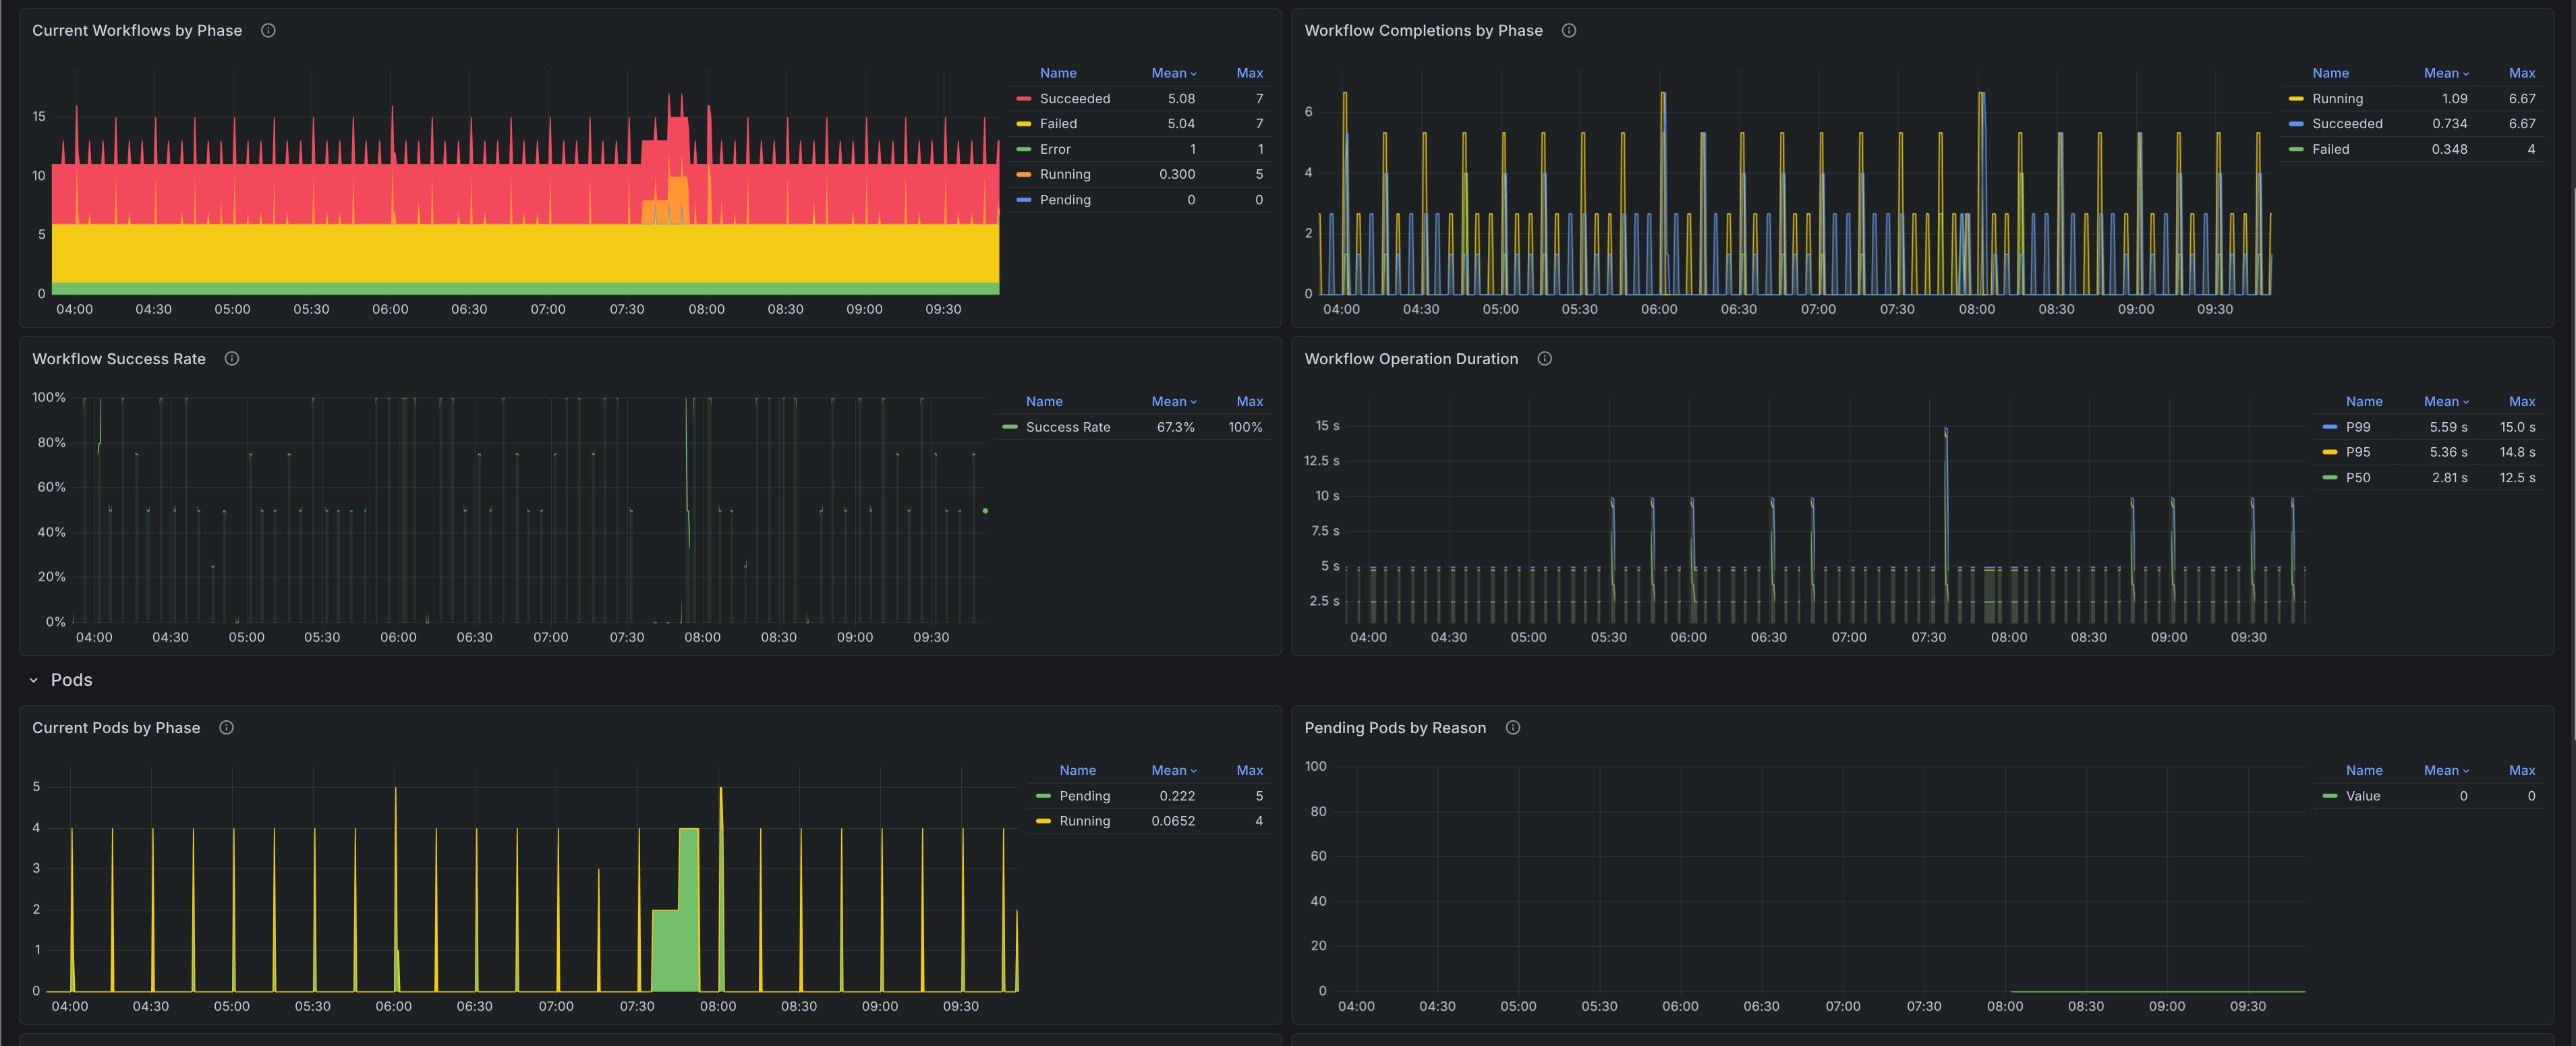2576x1046 pixels.
Task: Hide the Pending series in Current Pods legend
Action: 1084,796
